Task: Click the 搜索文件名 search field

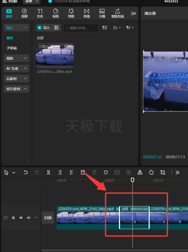Action: point(81,28)
